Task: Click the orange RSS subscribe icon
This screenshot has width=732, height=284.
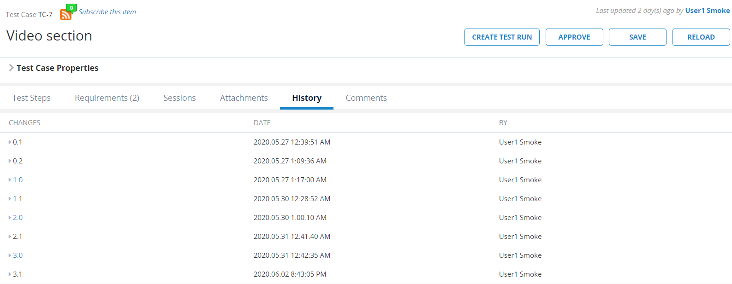Action: [x=65, y=15]
